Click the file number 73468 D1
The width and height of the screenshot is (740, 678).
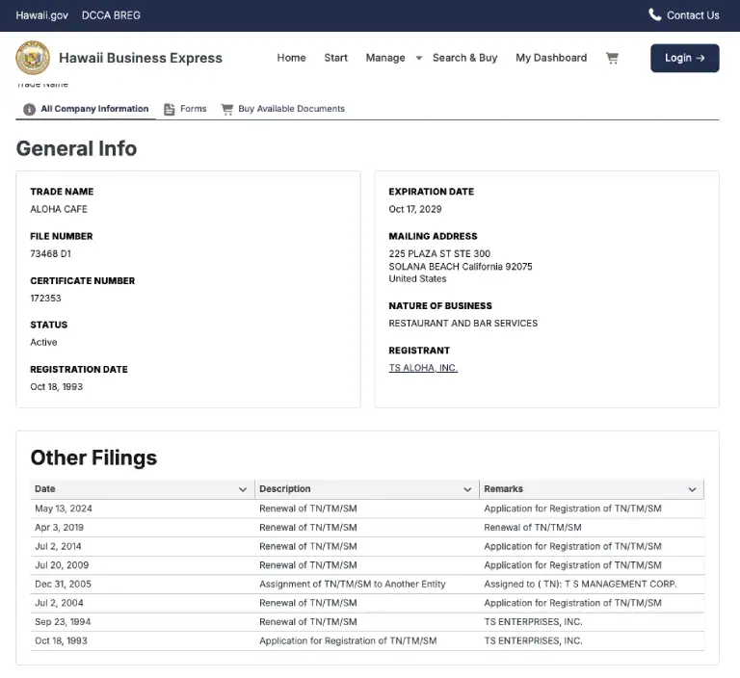point(50,254)
